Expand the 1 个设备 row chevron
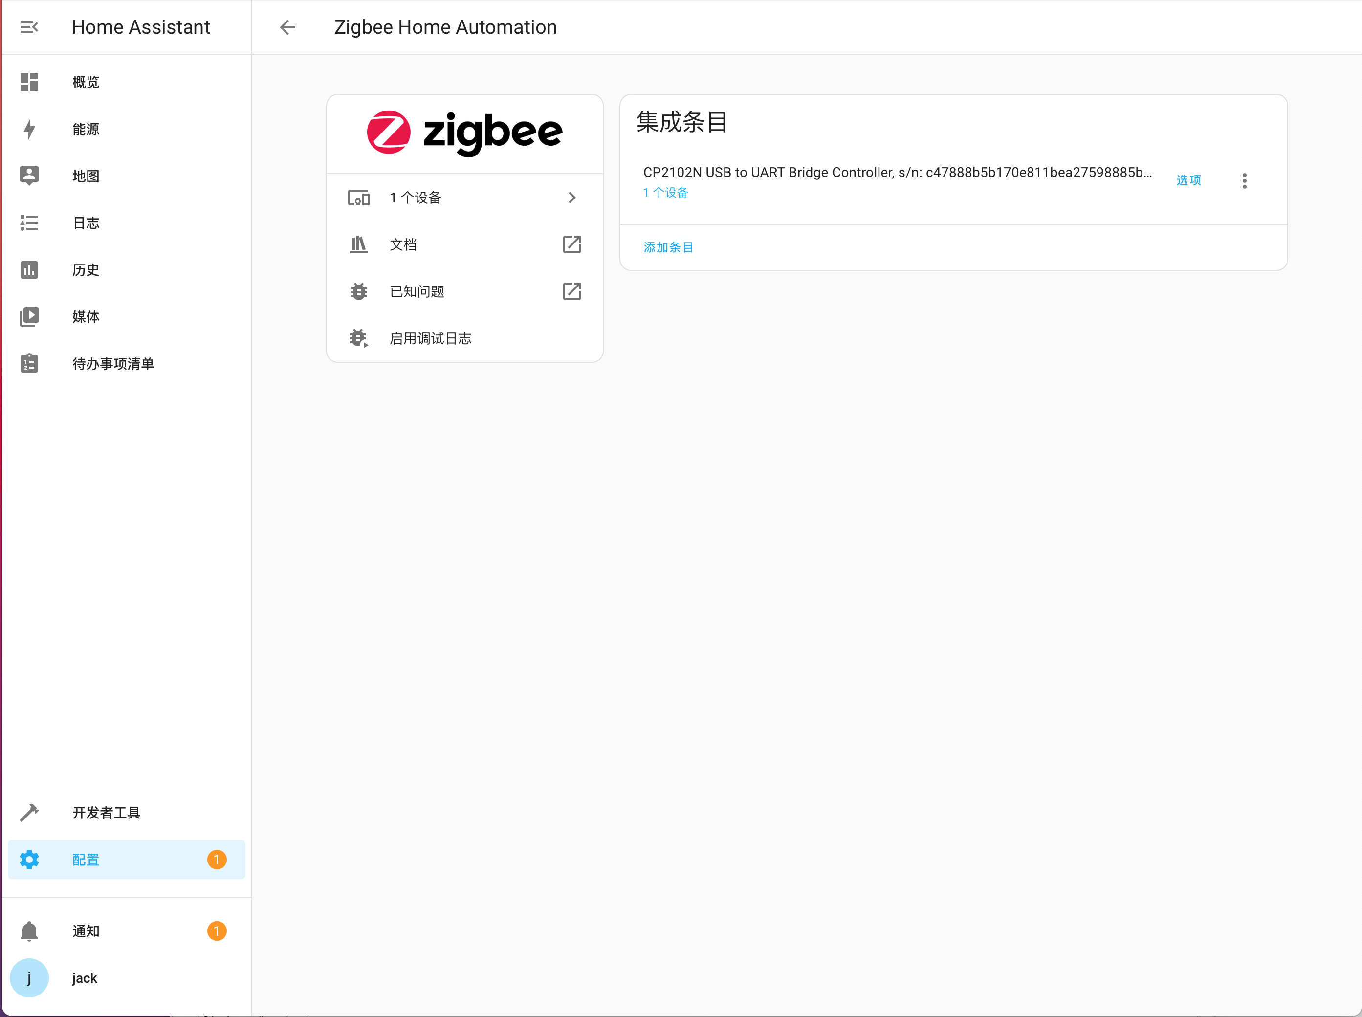Screen dimensions: 1362x1017 coord(571,198)
